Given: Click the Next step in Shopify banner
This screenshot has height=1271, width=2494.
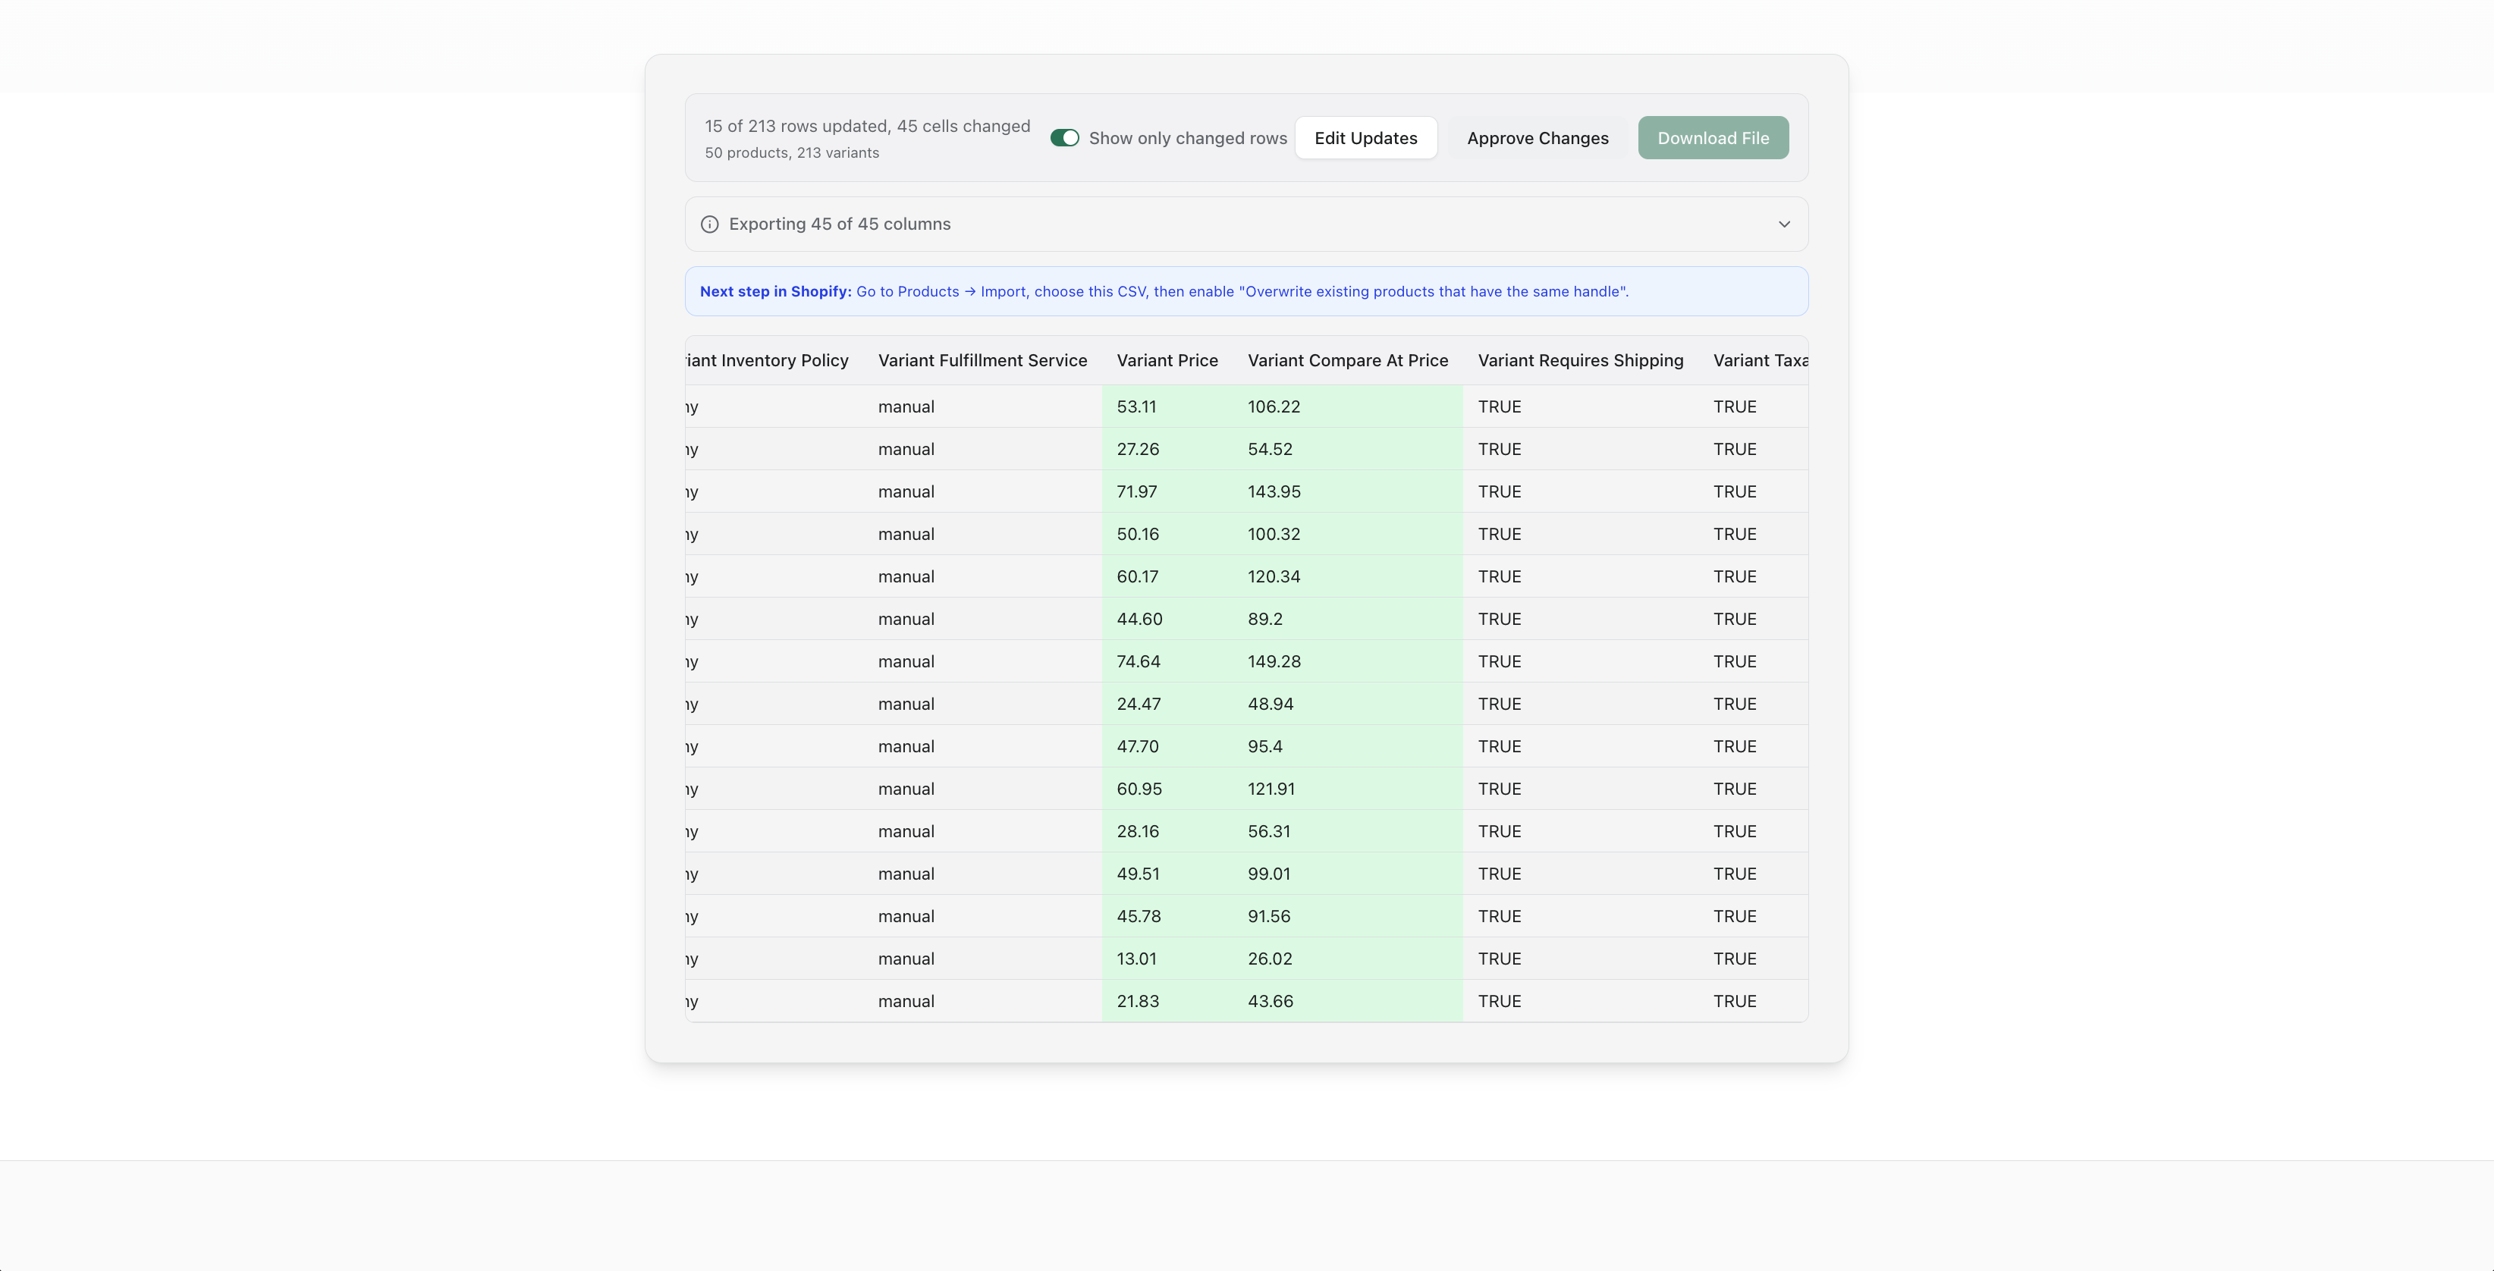Looking at the screenshot, I should click(x=1246, y=290).
